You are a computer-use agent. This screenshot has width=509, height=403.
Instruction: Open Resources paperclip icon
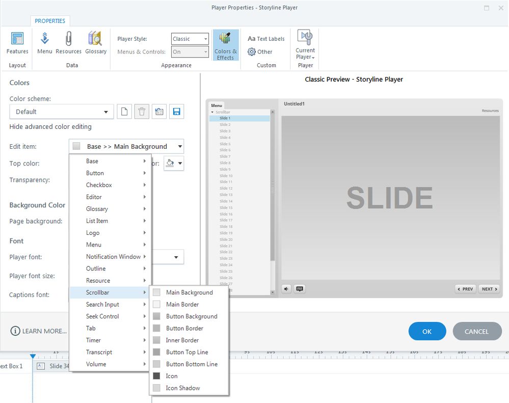(68, 43)
